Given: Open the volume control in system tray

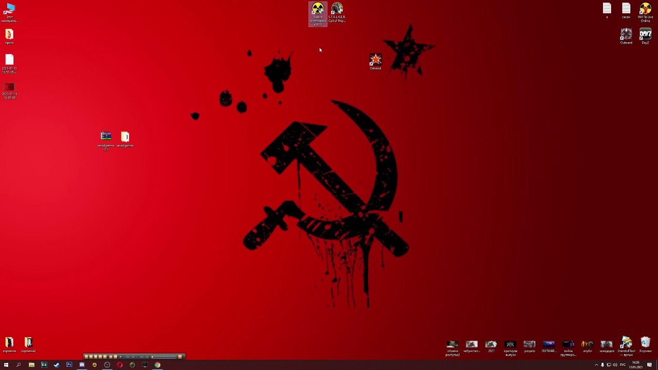Looking at the screenshot, I should coord(615,365).
